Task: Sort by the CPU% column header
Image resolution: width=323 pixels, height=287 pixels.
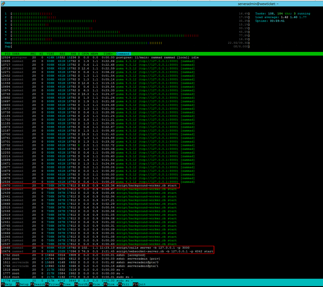Action: click(85, 54)
